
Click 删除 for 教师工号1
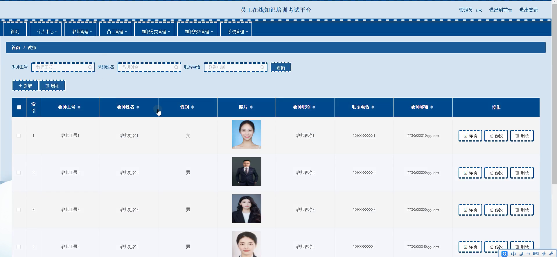(522, 136)
